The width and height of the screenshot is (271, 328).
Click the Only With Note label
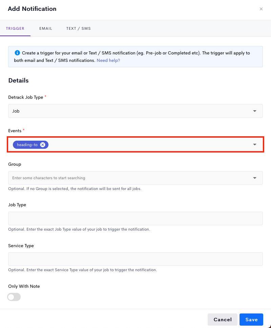click(24, 286)
